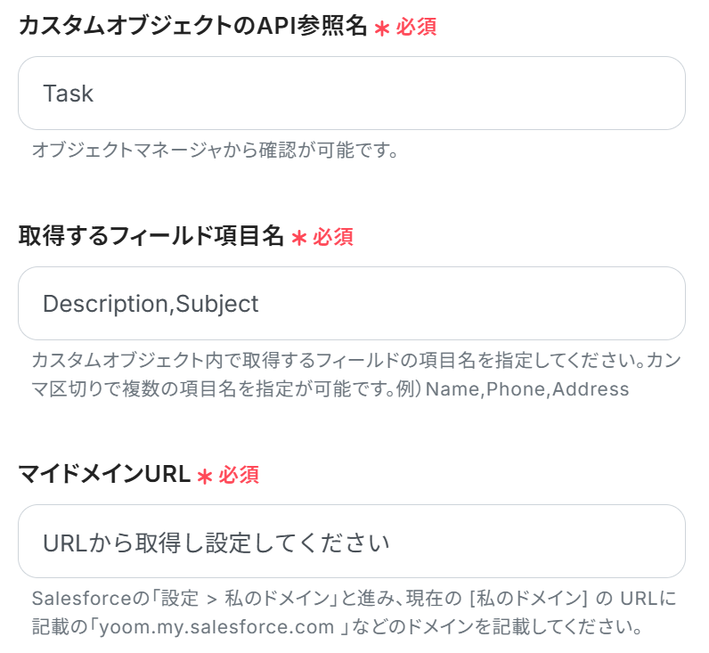Click the 必須 marker next to 取得するフィールド項目名
The height and width of the screenshot is (653, 709).
click(333, 238)
